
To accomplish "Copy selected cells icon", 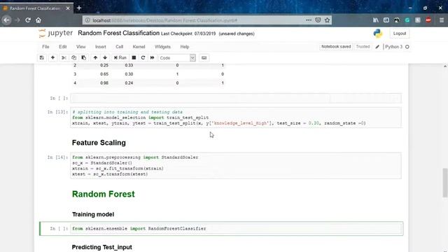I will point(73,57).
